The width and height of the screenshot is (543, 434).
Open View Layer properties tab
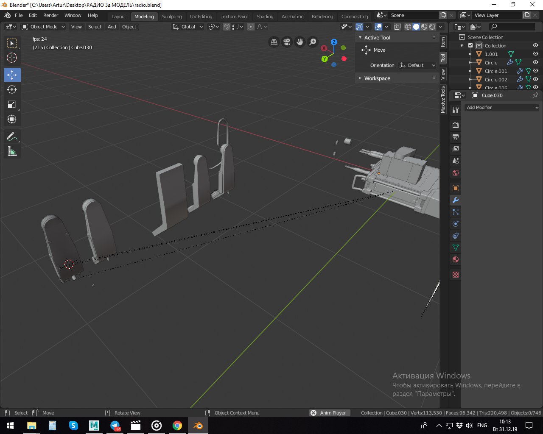point(456,149)
